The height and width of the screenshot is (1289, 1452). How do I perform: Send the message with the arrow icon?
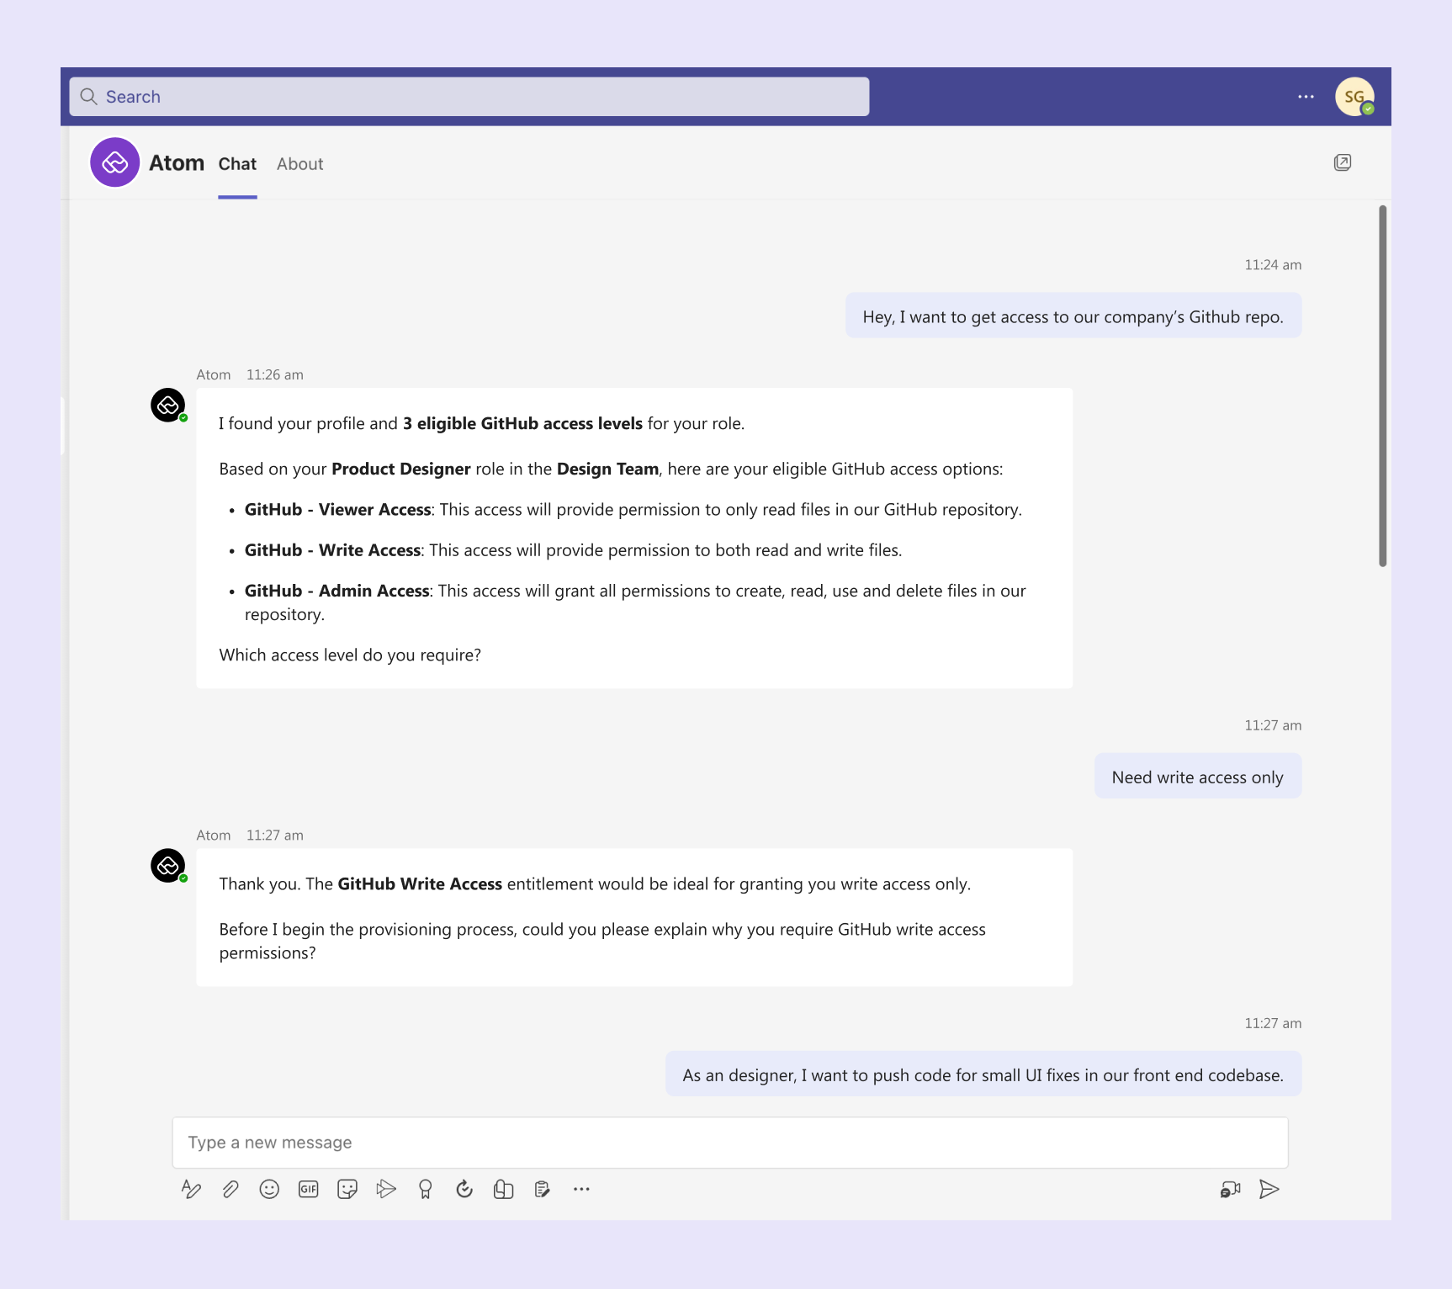coord(1269,1189)
